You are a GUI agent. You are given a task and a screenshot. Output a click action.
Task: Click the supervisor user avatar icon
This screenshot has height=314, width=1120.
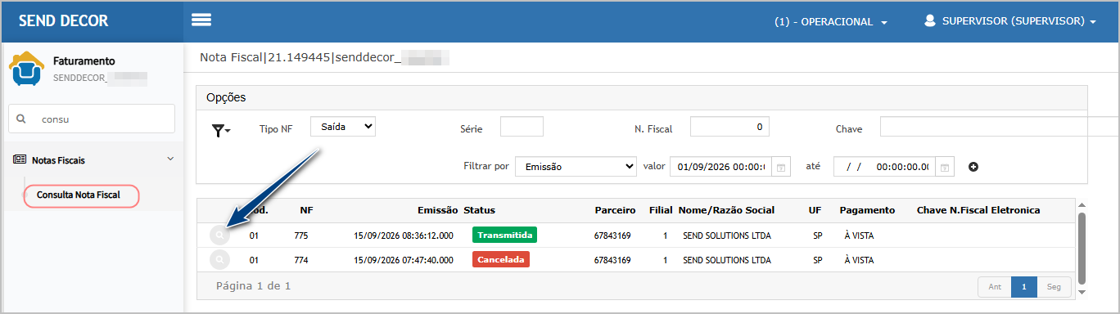(x=929, y=21)
